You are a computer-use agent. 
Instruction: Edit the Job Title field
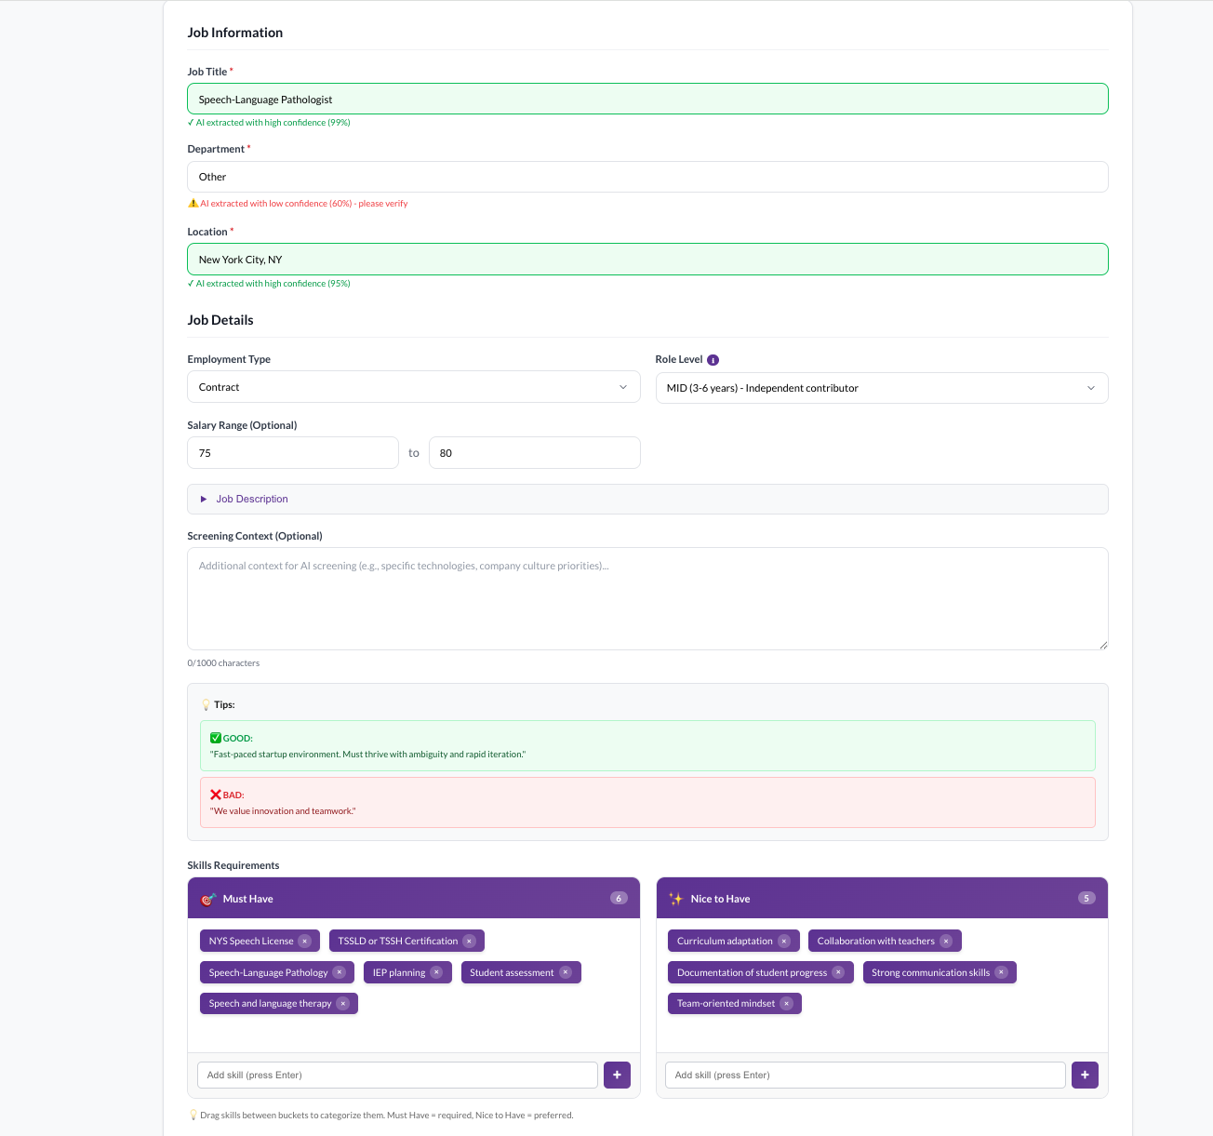point(648,100)
